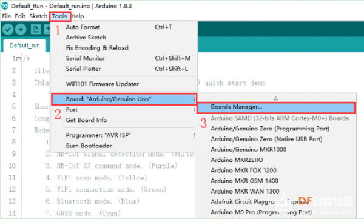
Task: Open the Edit menu
Action: pyautogui.click(x=20, y=16)
